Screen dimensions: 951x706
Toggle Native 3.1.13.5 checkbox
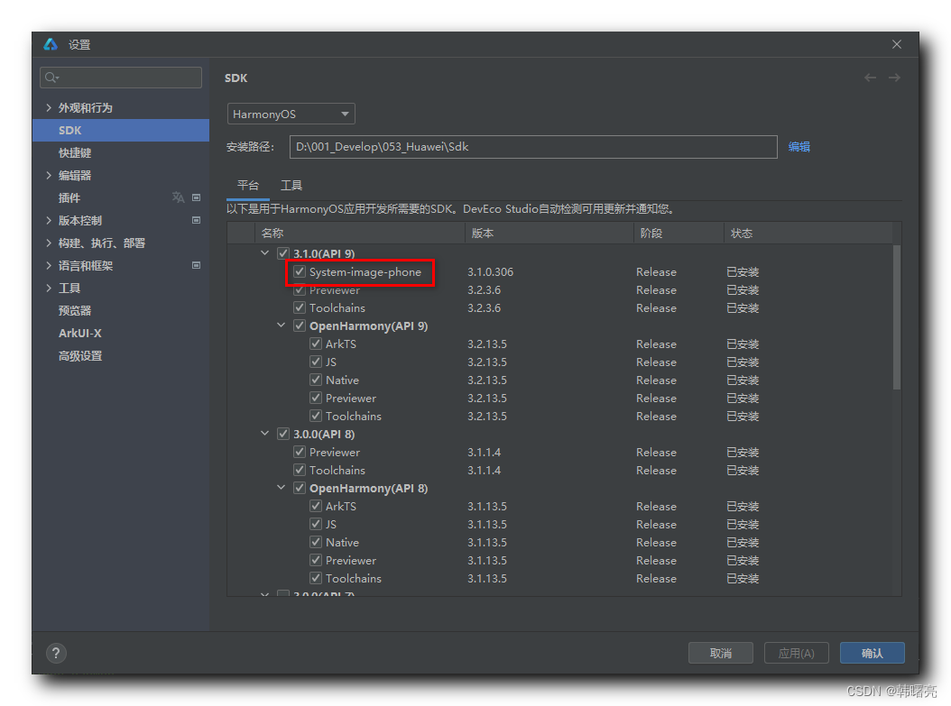pos(316,542)
